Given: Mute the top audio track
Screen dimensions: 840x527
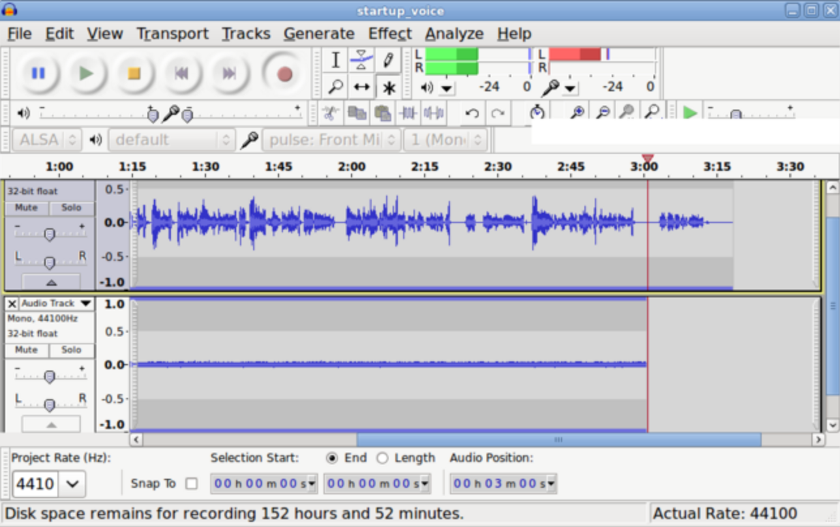Looking at the screenshot, I should point(27,208).
